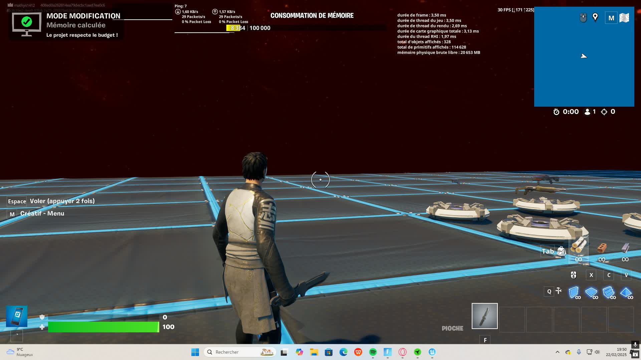The width and height of the screenshot is (641, 360).
Task: Select the stairs building piece
Action: [609, 292]
